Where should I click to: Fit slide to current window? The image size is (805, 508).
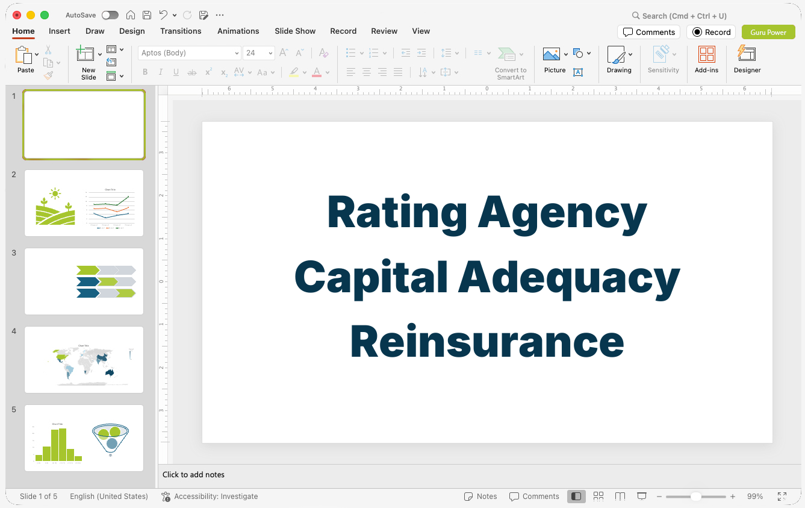tap(782, 497)
